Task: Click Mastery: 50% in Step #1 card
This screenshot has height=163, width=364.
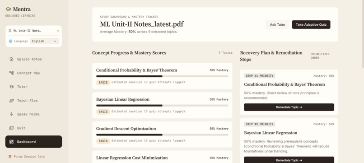Action: tap(324, 76)
